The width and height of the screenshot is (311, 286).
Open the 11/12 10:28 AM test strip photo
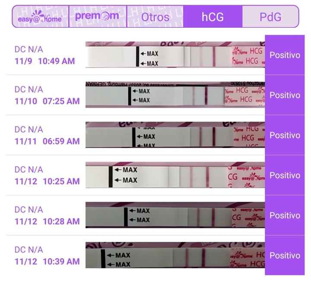[x=175, y=215]
